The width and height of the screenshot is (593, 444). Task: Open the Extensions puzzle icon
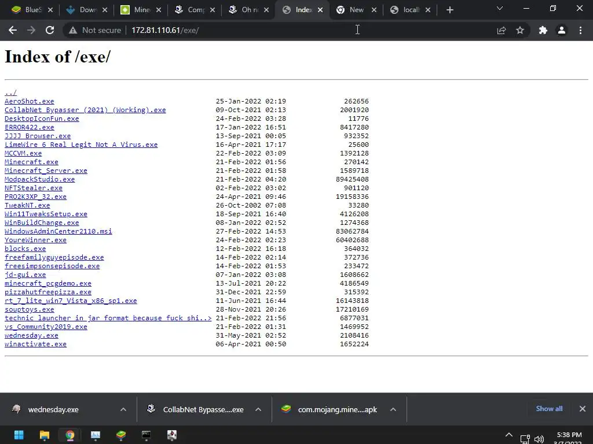[x=543, y=30]
